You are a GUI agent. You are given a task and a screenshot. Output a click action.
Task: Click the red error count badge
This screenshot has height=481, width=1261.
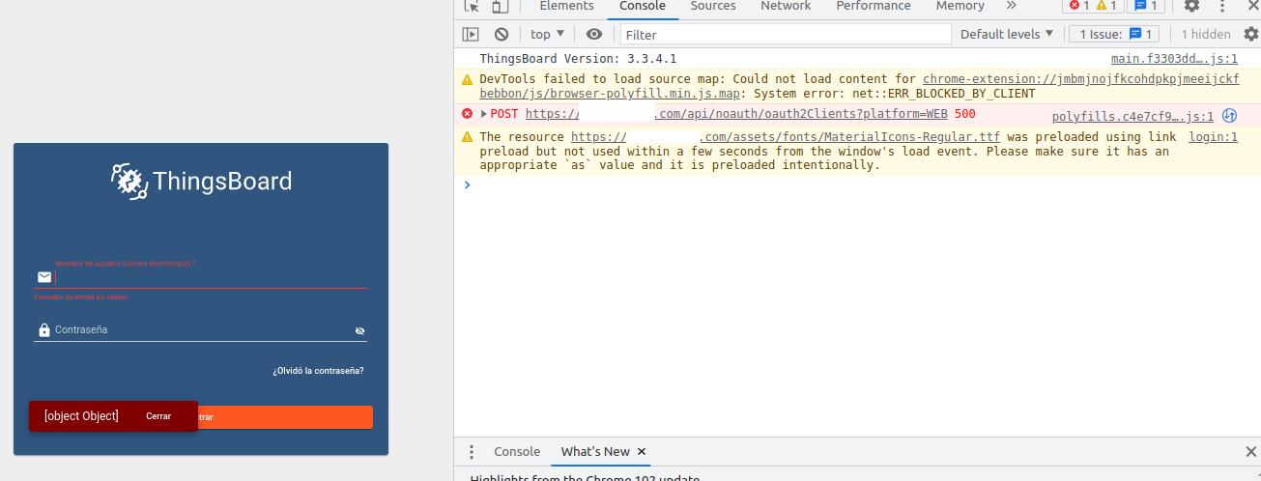(1077, 6)
